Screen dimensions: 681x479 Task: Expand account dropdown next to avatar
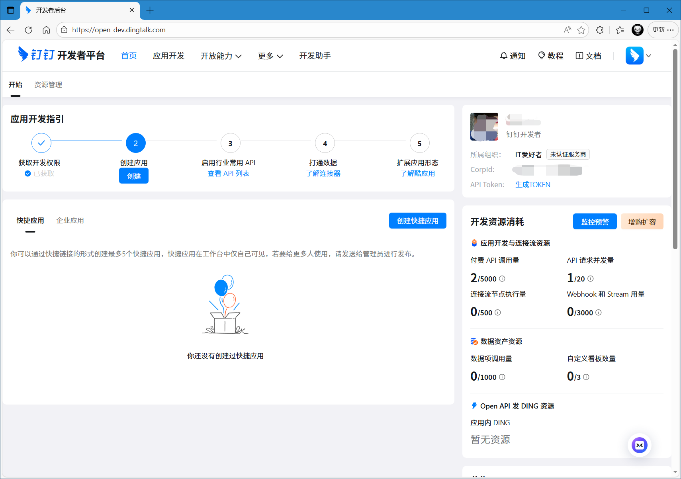pyautogui.click(x=649, y=56)
